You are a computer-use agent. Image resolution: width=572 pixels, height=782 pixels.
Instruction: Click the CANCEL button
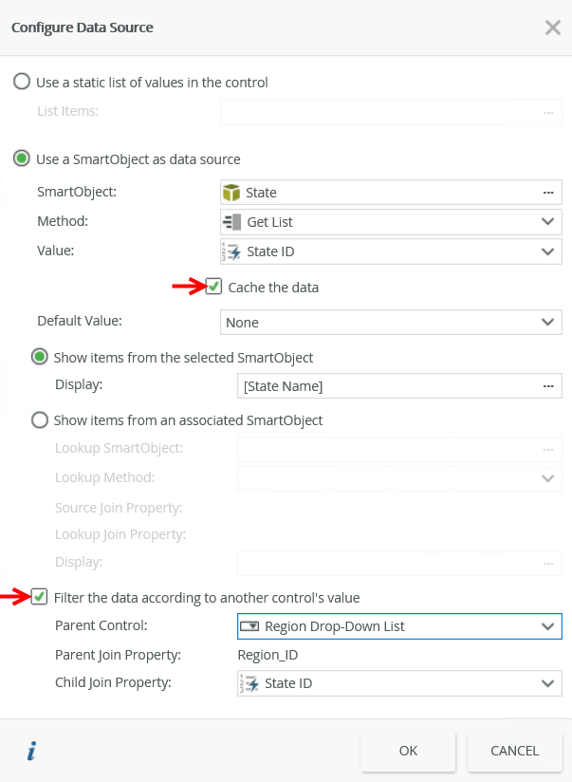click(514, 751)
